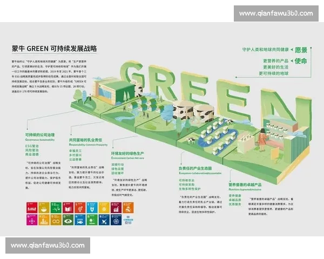Click the SDG 7 sun energy icon
The height and width of the screenshot is (259, 324).
(104, 207)
